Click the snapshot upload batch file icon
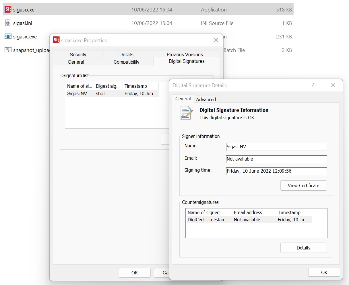 tap(8, 50)
